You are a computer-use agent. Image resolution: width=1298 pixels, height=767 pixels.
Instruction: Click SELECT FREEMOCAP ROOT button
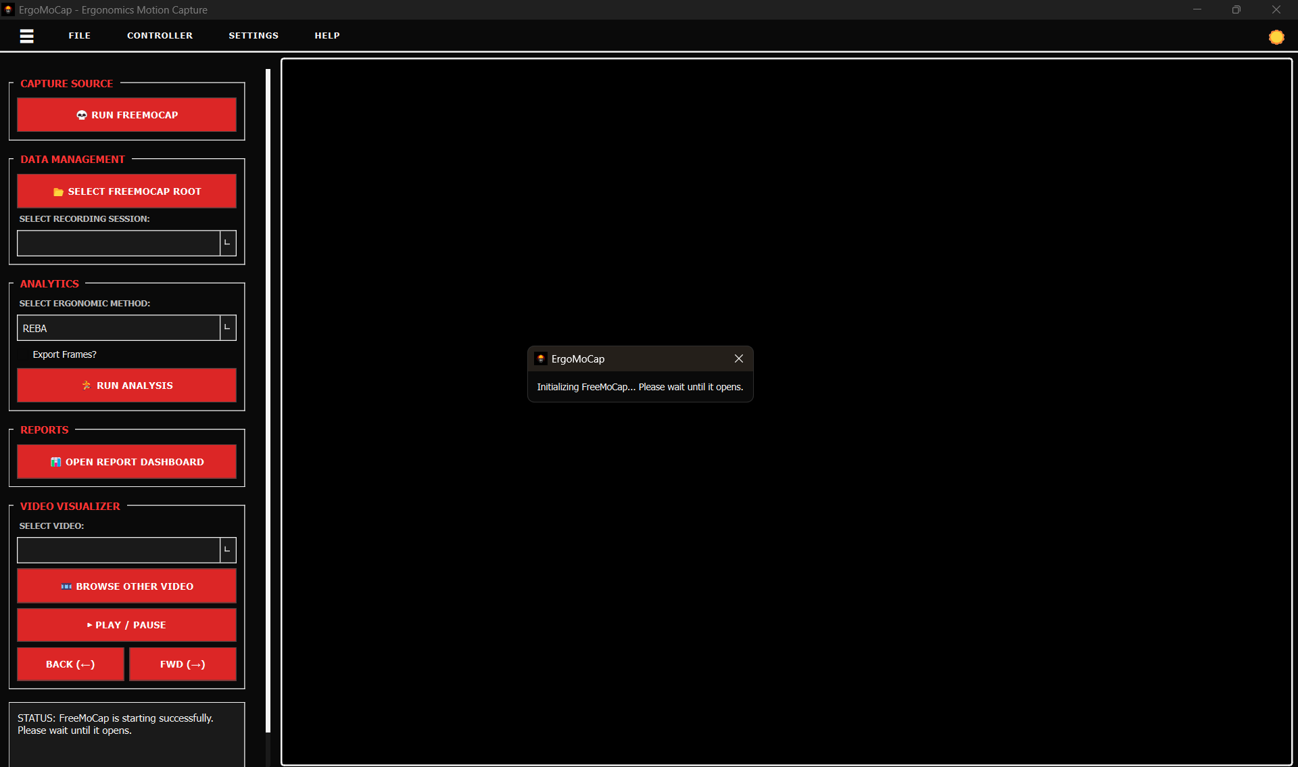tap(126, 191)
